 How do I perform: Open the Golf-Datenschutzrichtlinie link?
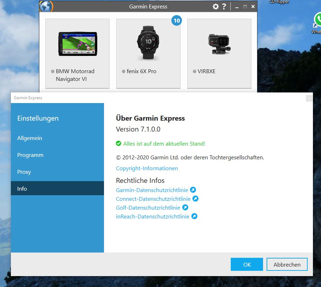tap(148, 208)
